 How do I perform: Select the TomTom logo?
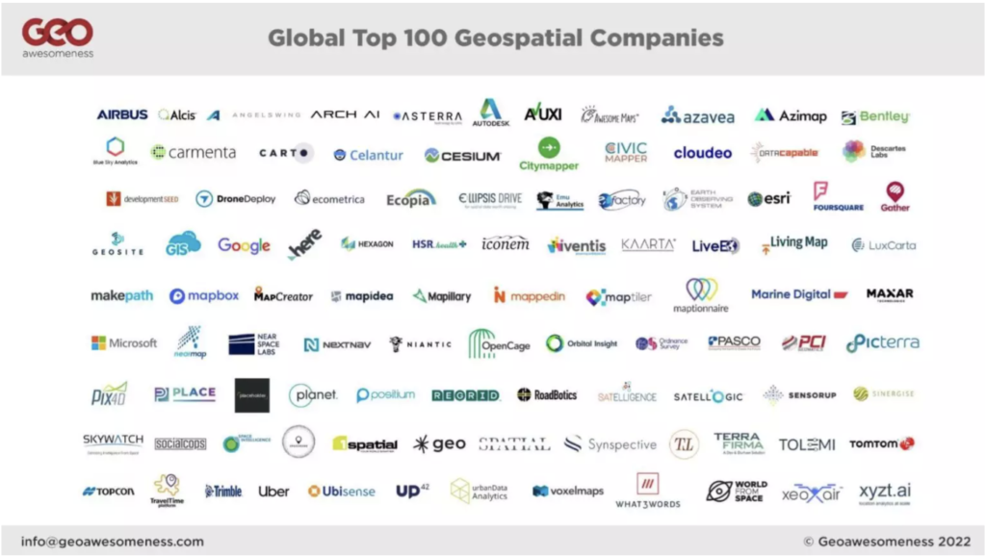coord(882,443)
